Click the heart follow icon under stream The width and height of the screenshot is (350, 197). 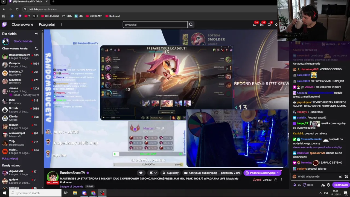[x=141, y=173]
